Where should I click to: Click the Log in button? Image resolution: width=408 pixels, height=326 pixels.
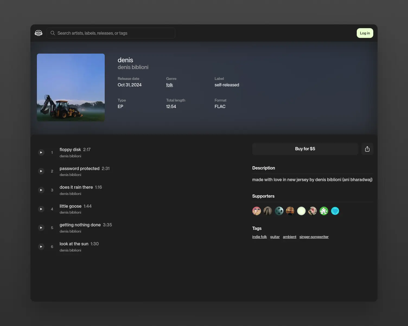(365, 33)
